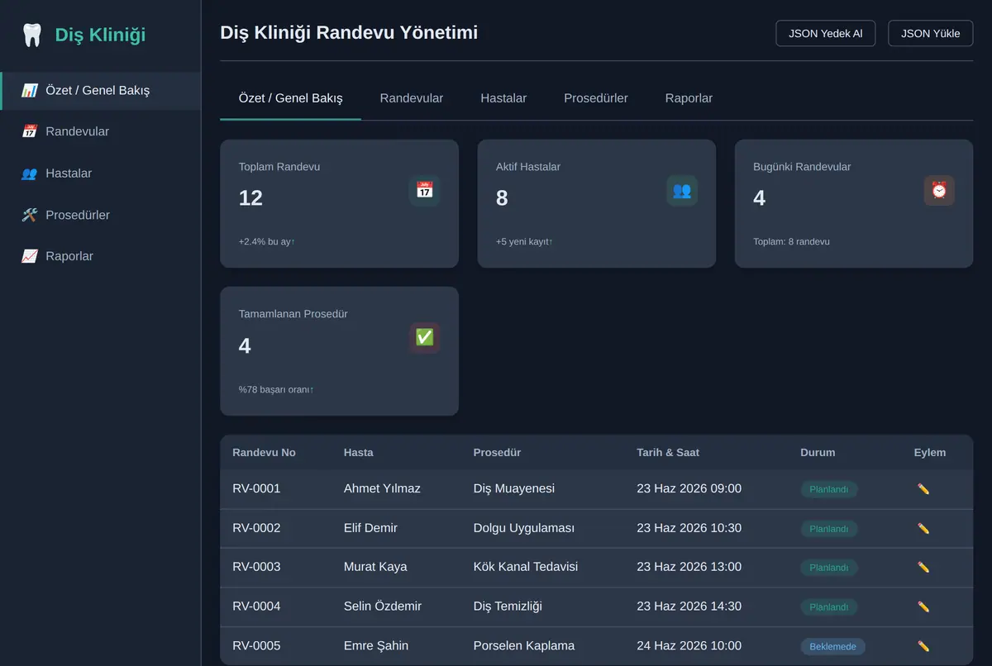The height and width of the screenshot is (666, 992).
Task: Click the pencil icon for Murat Kaya's row
Action: coord(923,568)
